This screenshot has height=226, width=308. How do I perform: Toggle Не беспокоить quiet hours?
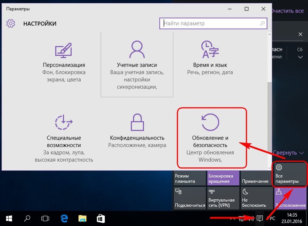pyautogui.click(x=256, y=198)
